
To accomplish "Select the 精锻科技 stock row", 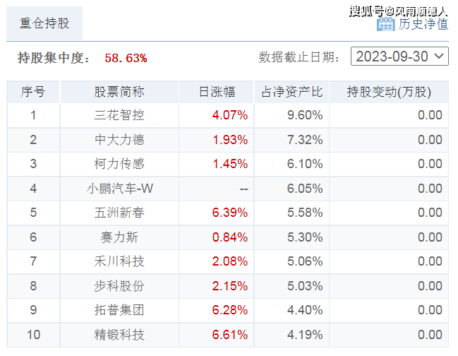I will (x=227, y=335).
